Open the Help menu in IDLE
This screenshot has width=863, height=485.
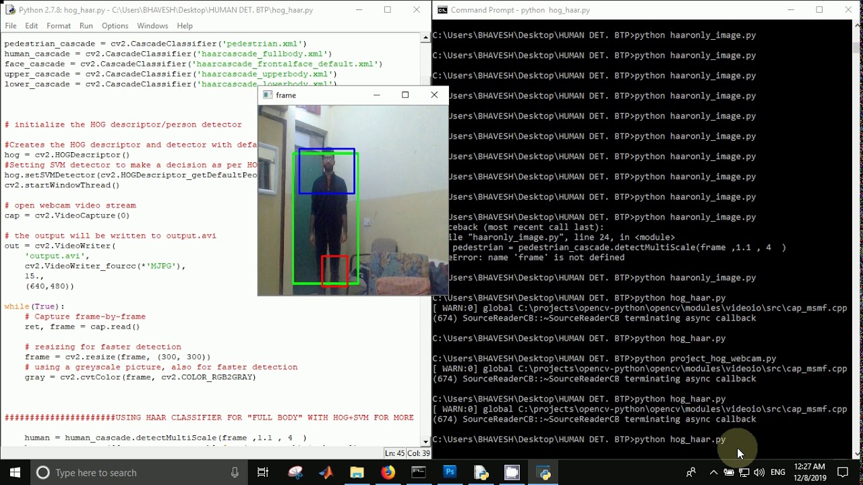[x=185, y=26]
